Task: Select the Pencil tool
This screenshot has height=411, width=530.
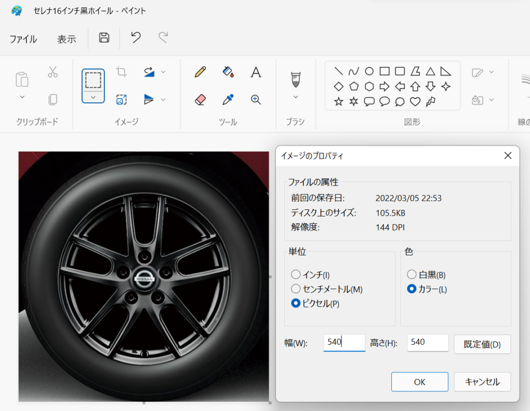Action: 200,72
